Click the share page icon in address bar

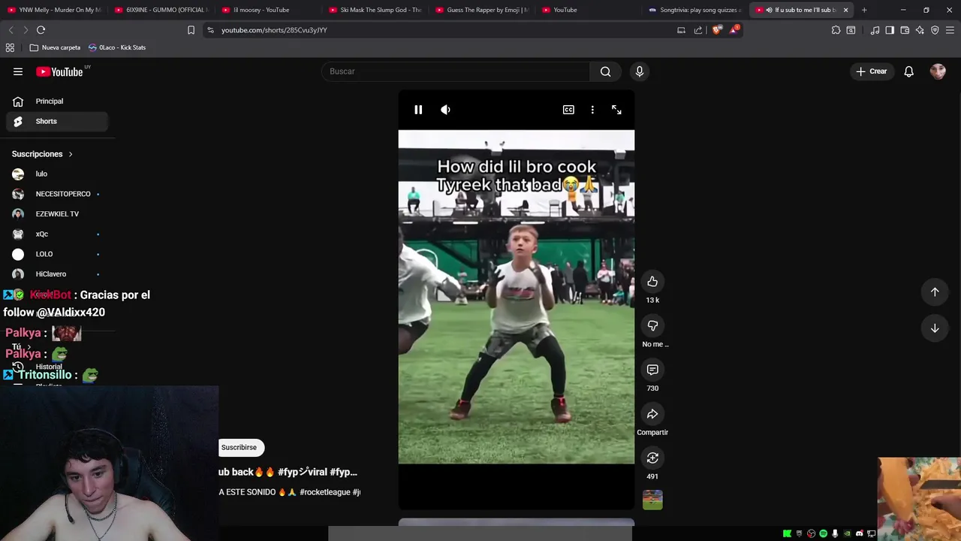point(698,30)
